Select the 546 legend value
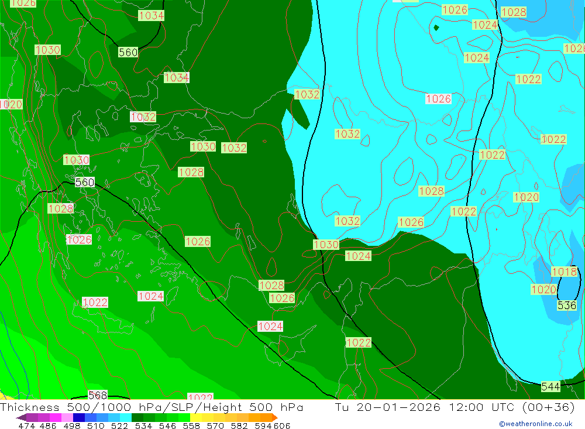585x429 pixels. [167, 425]
